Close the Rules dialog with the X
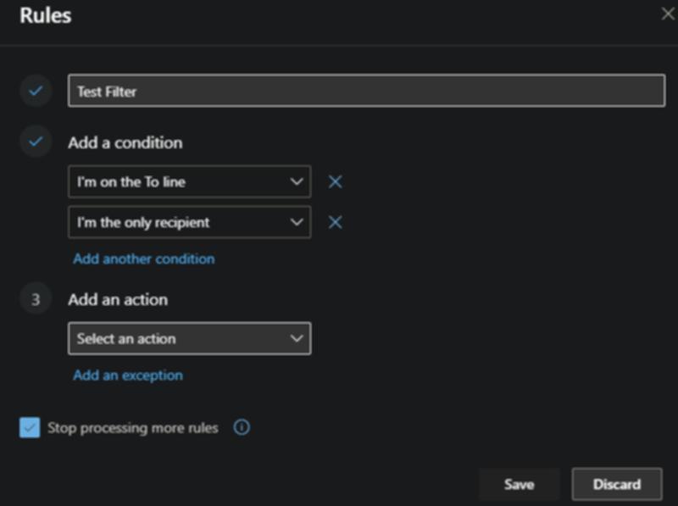This screenshot has width=678, height=506. click(669, 14)
